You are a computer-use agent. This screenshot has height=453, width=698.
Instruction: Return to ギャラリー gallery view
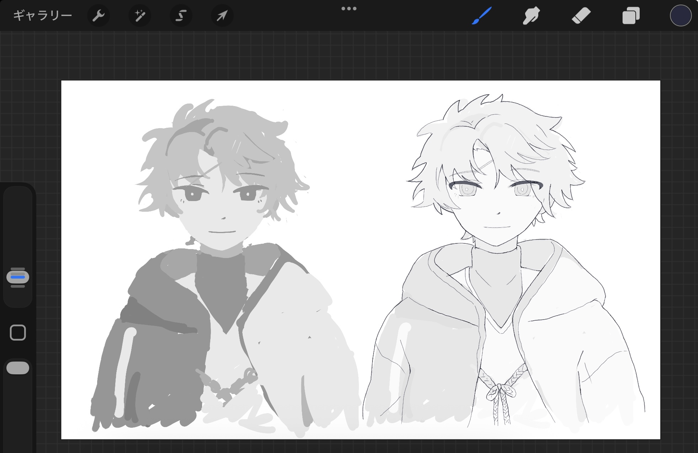pos(42,16)
